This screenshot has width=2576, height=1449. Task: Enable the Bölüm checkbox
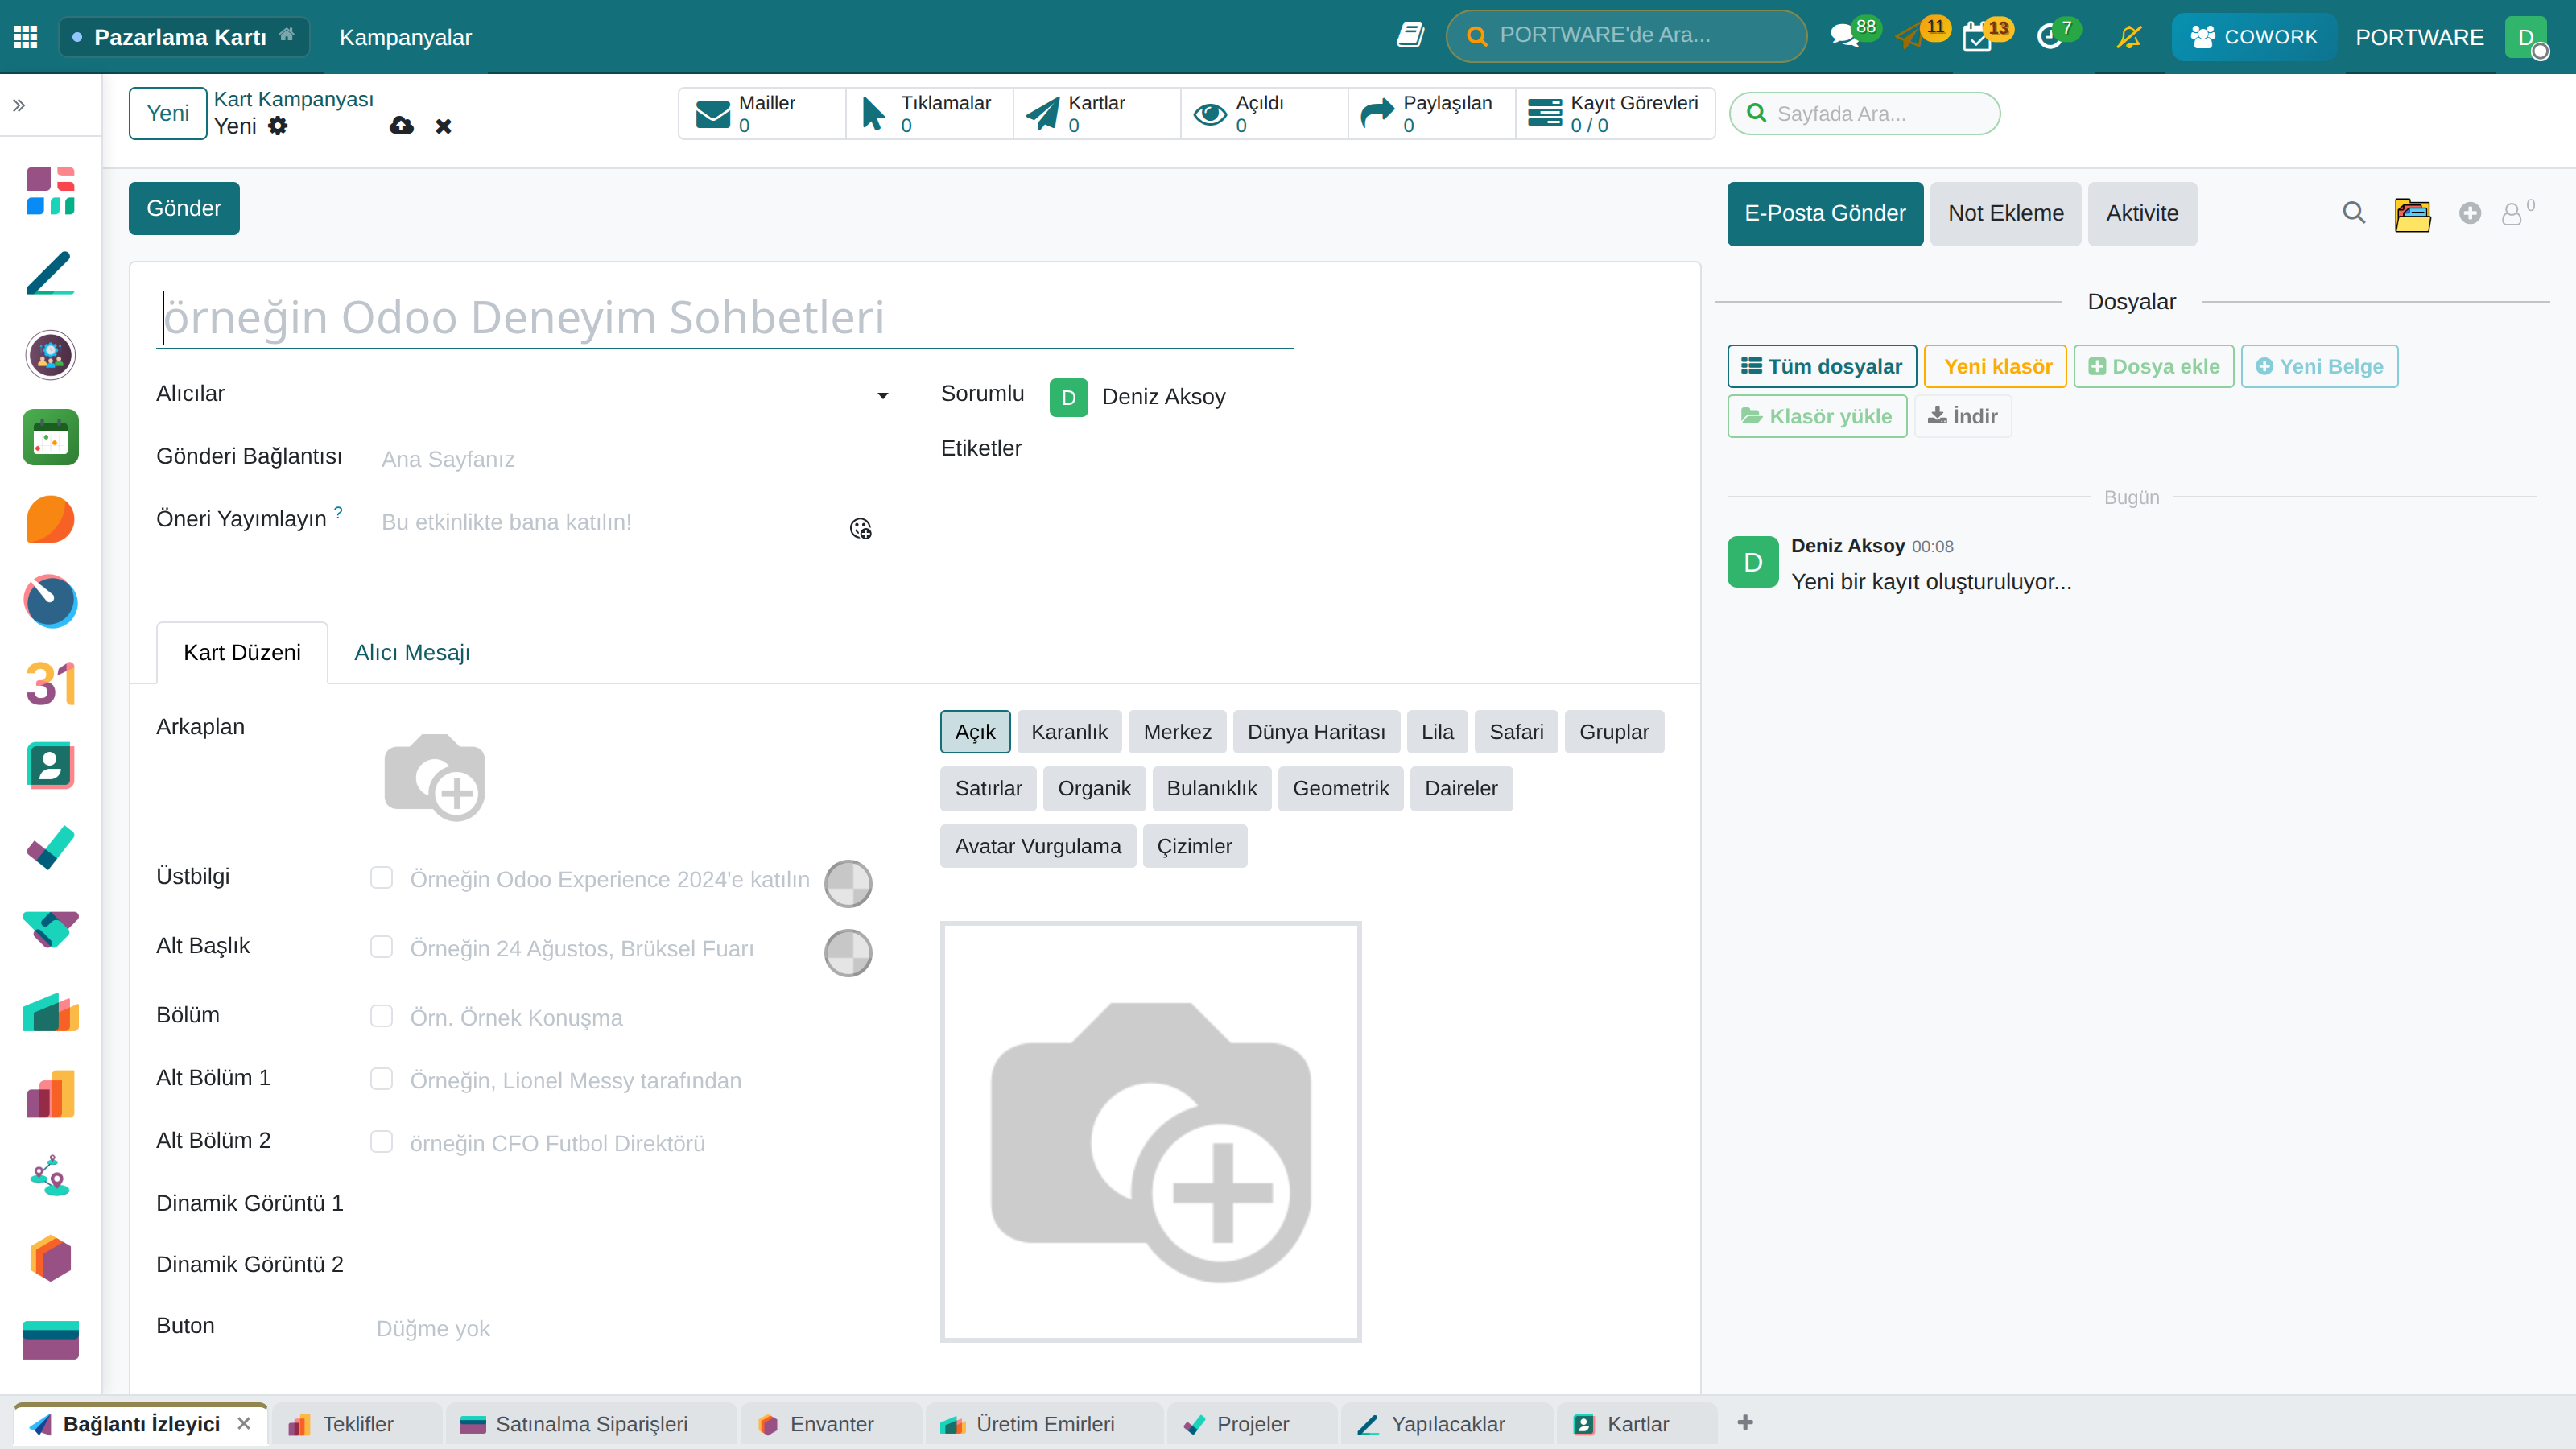(x=381, y=1015)
